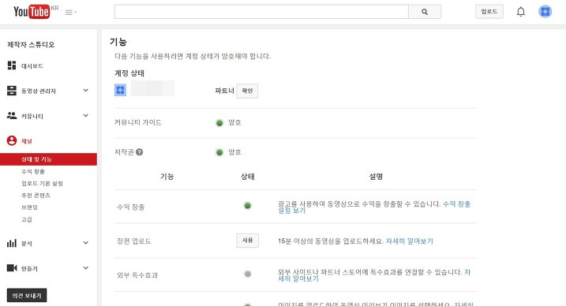566x306 pixels.
Task: Click the YouTube KR logo
Action: click(36, 12)
